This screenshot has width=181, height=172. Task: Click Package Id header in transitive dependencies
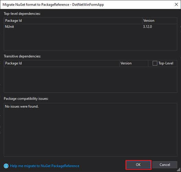(x=13, y=63)
